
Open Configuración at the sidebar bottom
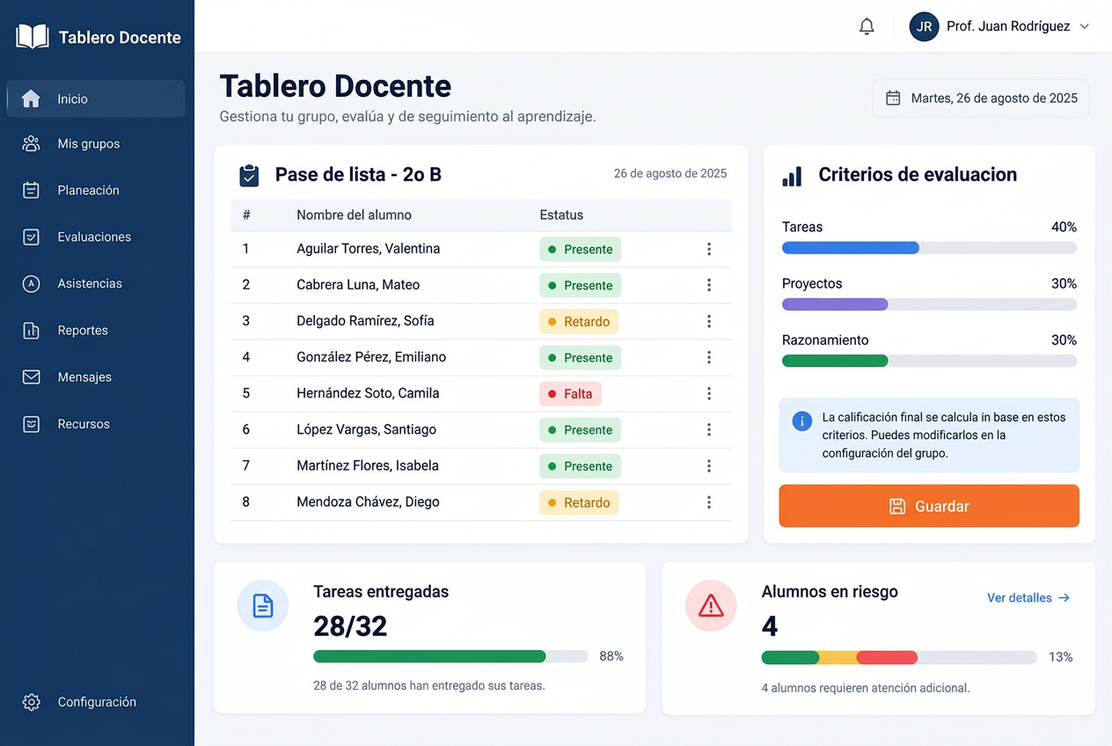pos(96,702)
